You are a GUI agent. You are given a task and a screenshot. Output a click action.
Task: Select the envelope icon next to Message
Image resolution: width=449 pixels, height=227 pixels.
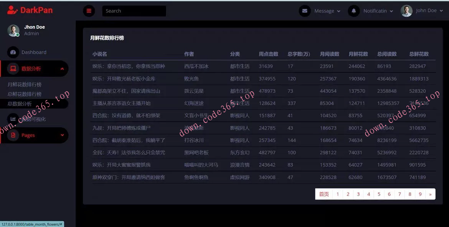point(305,11)
